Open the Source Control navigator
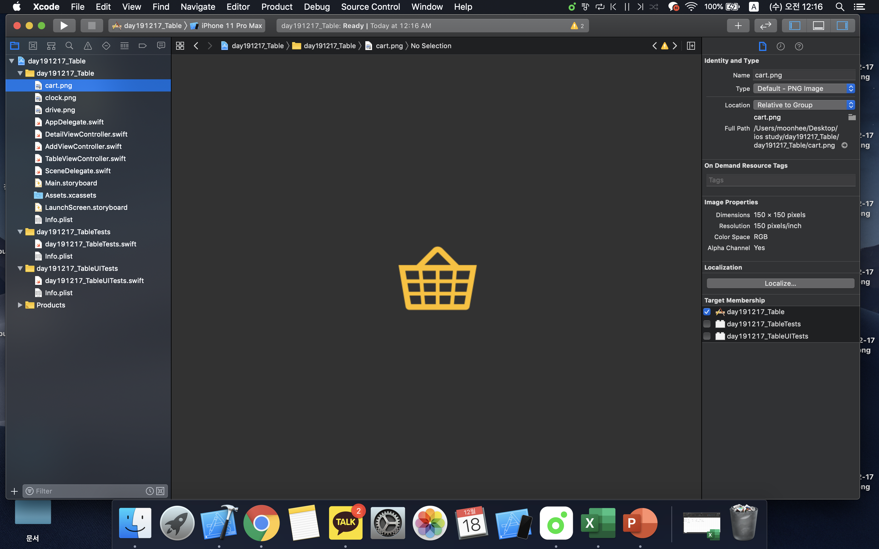Viewport: 879px width, 549px height. (33, 46)
